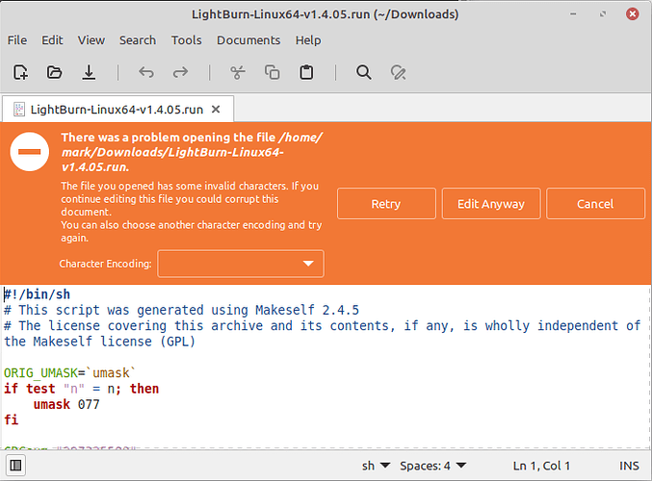Screen dimensions: 652x481
Task: Click the Ln 1, Col 1 status indicator
Action: (x=541, y=466)
